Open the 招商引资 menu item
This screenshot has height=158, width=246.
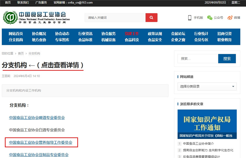pyautogui.click(x=225, y=34)
